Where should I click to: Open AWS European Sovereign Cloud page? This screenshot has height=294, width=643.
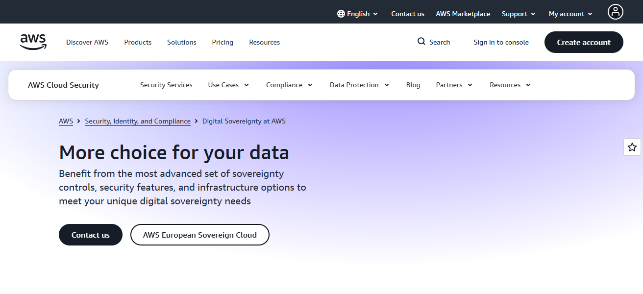click(x=199, y=235)
